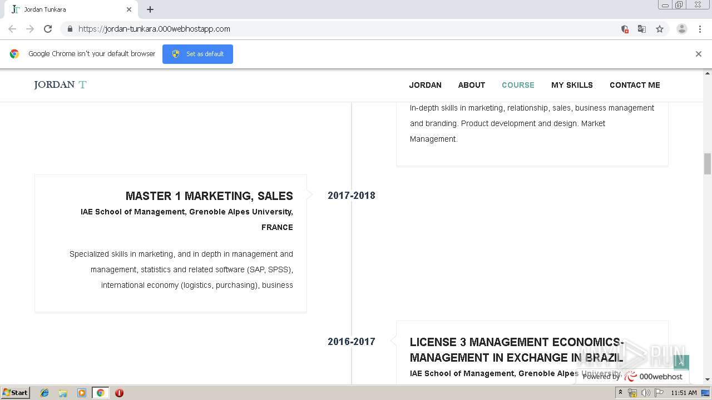
Task: Open Chrome three-dot menu
Action: point(700,29)
